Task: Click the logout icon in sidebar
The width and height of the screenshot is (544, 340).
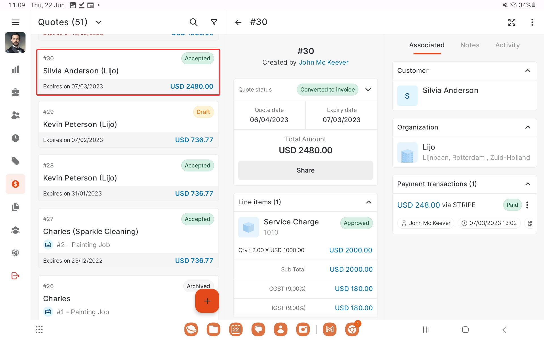Action: click(15, 276)
